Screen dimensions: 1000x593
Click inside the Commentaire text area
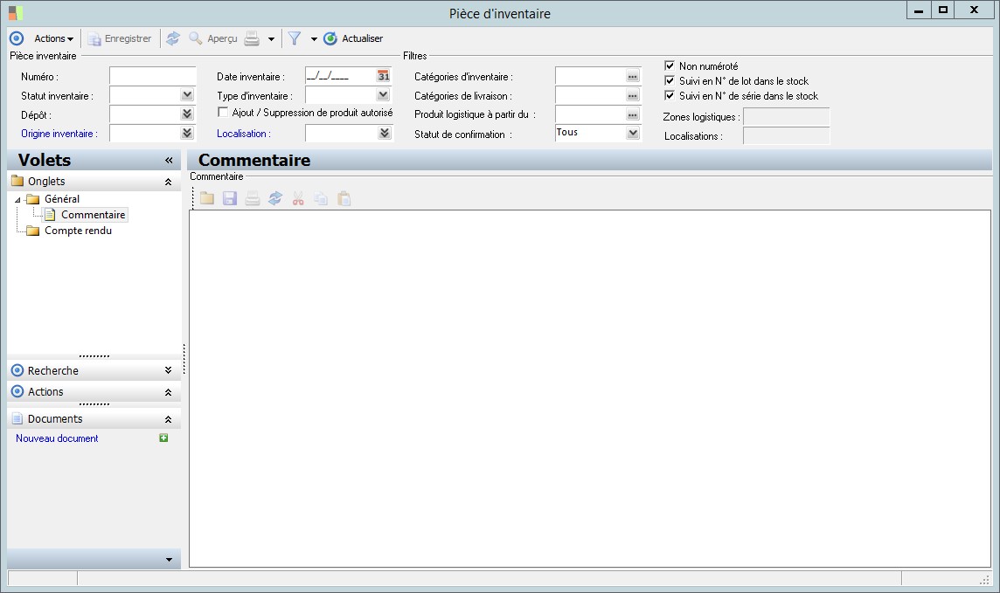tap(590, 389)
